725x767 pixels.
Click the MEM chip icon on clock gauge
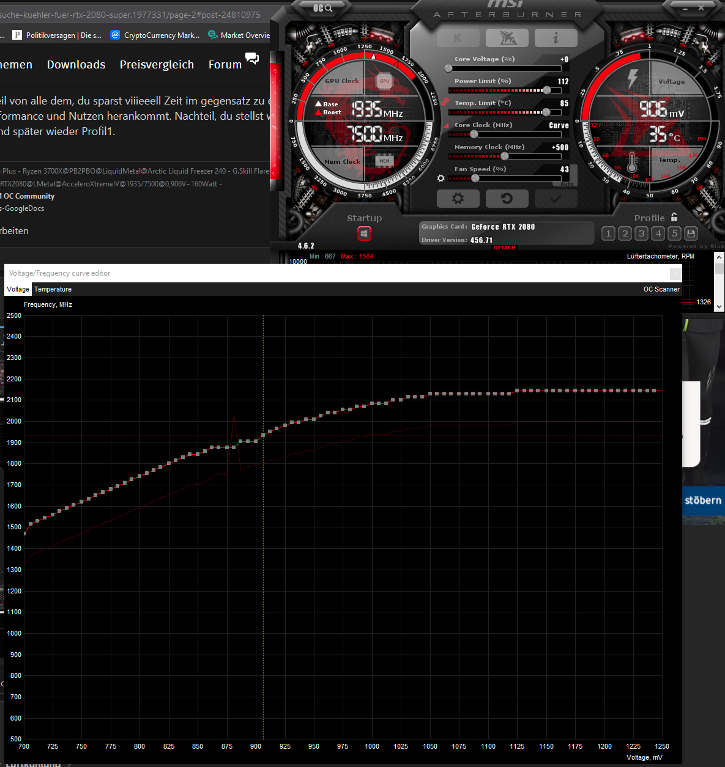point(384,161)
